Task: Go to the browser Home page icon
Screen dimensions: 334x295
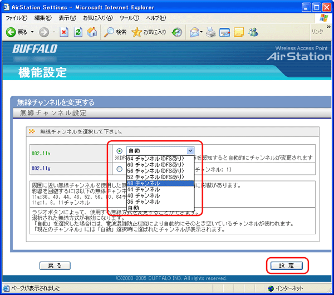Action: coord(92,32)
